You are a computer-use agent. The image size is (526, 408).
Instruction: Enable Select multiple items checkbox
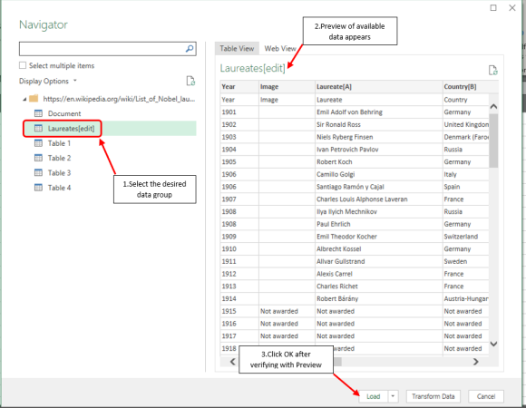pos(23,65)
